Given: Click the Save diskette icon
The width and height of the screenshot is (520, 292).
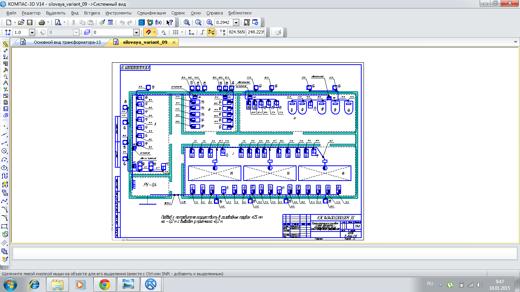Looking at the screenshot, I should pyautogui.click(x=30, y=22).
